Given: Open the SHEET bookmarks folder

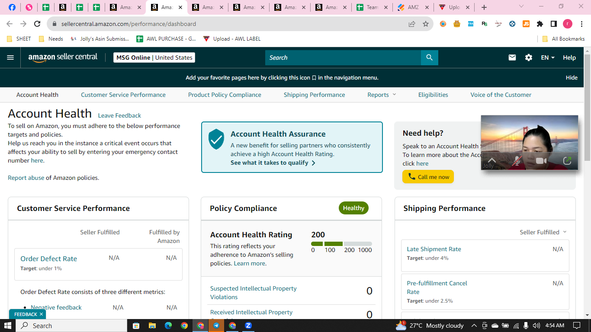Looking at the screenshot, I should coord(19,39).
